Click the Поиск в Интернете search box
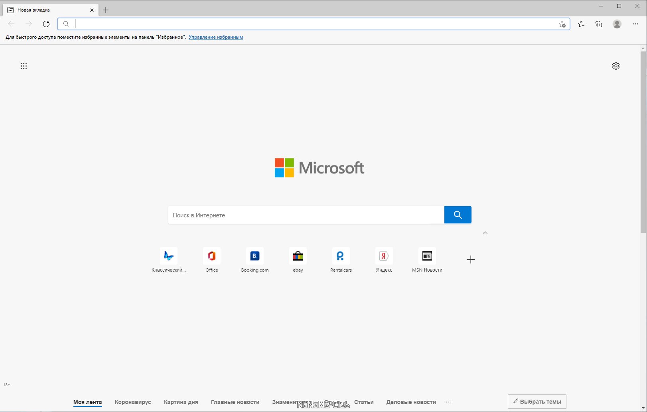Screen dimensions: 647x412 [306, 215]
